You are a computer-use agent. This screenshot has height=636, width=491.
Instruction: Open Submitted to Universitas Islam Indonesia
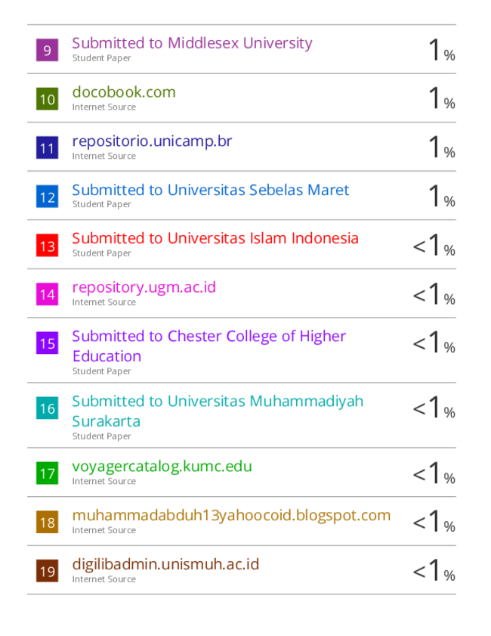pyautogui.click(x=215, y=238)
